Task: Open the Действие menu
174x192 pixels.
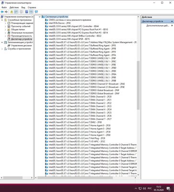Action: click(14, 7)
